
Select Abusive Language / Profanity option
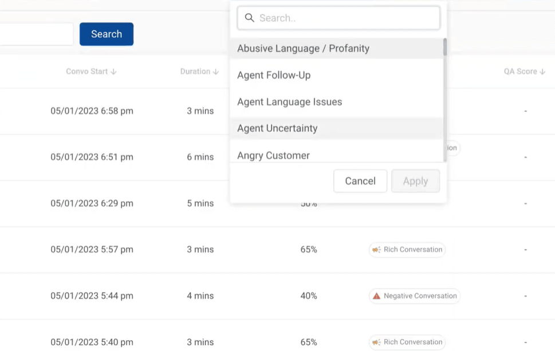click(303, 49)
